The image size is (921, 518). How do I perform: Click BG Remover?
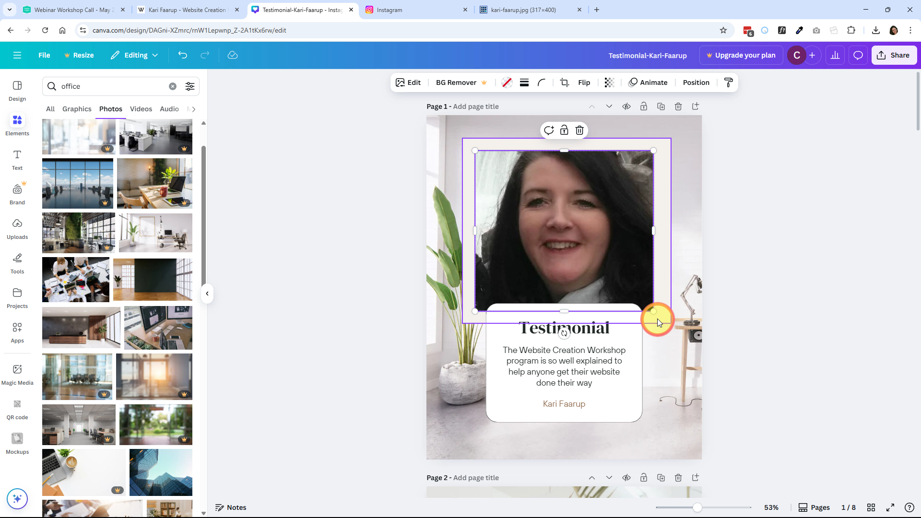tap(461, 82)
